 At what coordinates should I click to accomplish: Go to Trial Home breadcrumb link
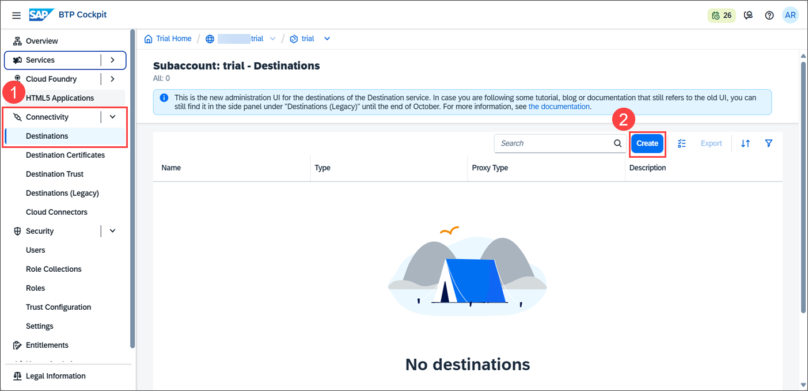173,39
